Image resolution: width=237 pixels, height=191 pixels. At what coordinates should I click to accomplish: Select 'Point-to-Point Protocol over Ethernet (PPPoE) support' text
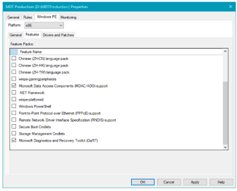pos(60,113)
